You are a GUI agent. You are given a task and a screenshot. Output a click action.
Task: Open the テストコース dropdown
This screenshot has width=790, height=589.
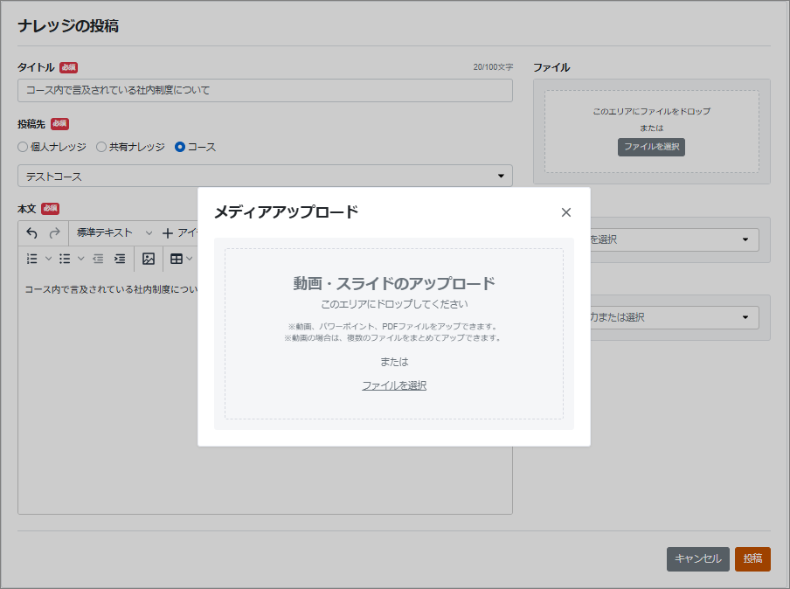point(265,177)
